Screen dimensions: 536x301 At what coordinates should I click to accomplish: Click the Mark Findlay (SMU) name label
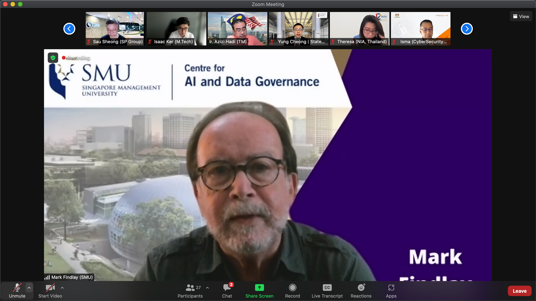pyautogui.click(x=72, y=277)
